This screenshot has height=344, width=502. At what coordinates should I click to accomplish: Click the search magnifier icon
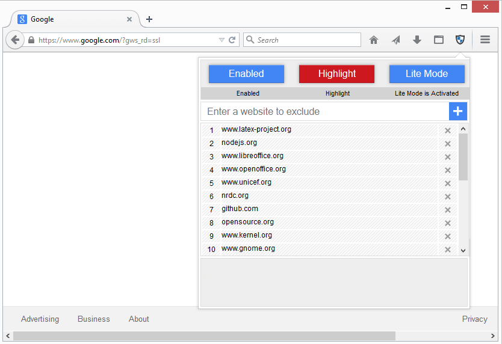[x=250, y=40]
